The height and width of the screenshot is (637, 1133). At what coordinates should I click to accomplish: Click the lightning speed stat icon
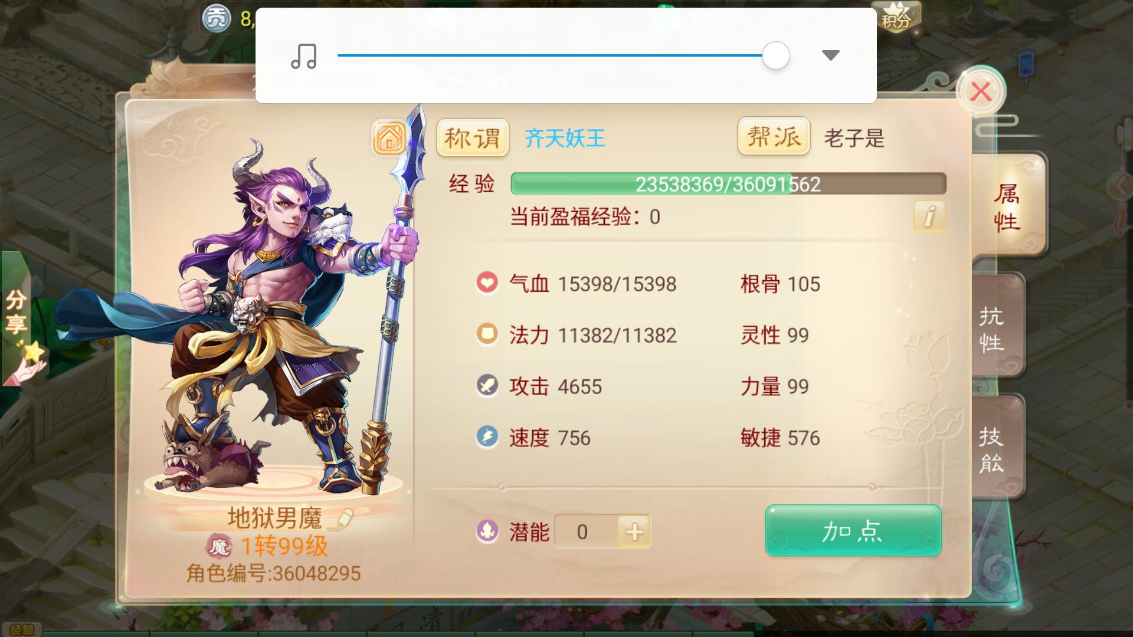tap(487, 437)
